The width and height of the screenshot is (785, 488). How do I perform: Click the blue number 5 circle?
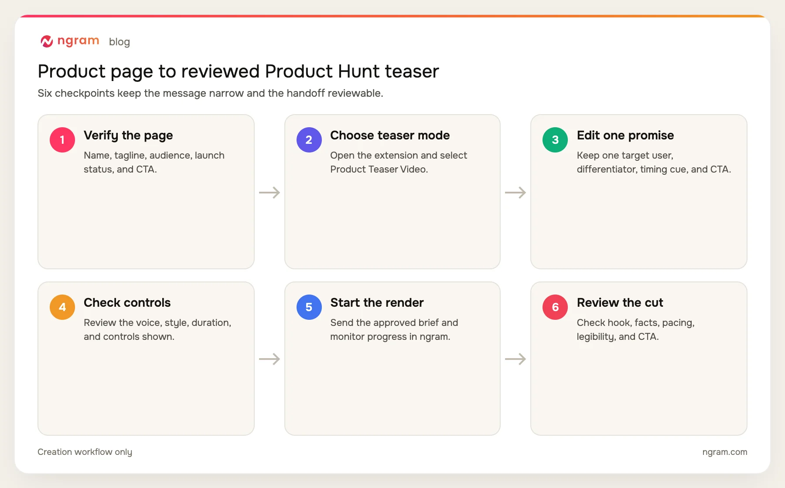(x=309, y=307)
